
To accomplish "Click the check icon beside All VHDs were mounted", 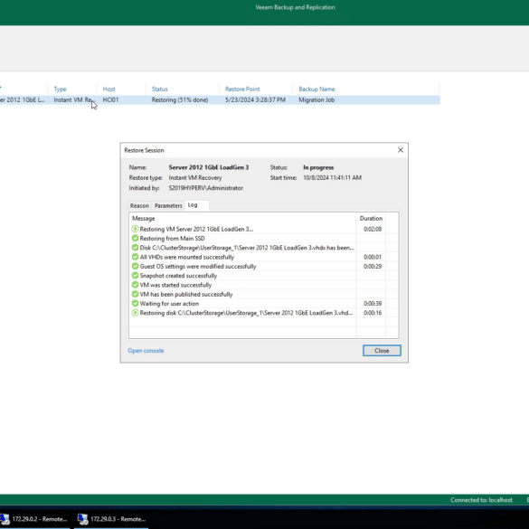I will pos(135,257).
